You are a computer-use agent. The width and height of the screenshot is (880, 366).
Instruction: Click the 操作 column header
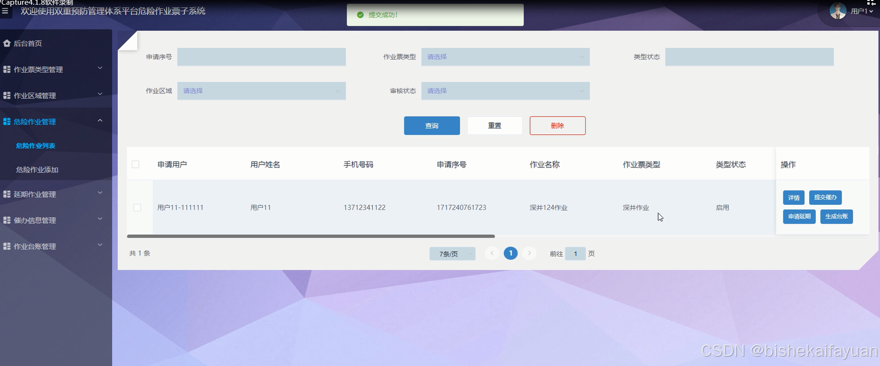(x=788, y=164)
